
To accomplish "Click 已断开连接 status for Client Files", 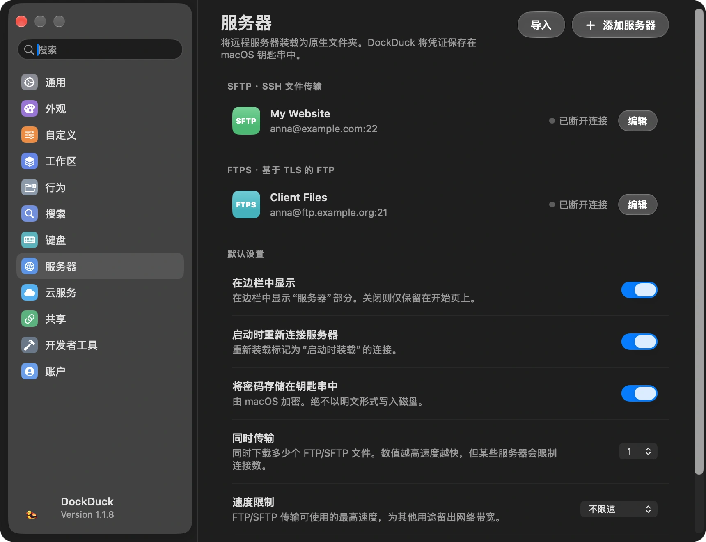I will (x=578, y=205).
